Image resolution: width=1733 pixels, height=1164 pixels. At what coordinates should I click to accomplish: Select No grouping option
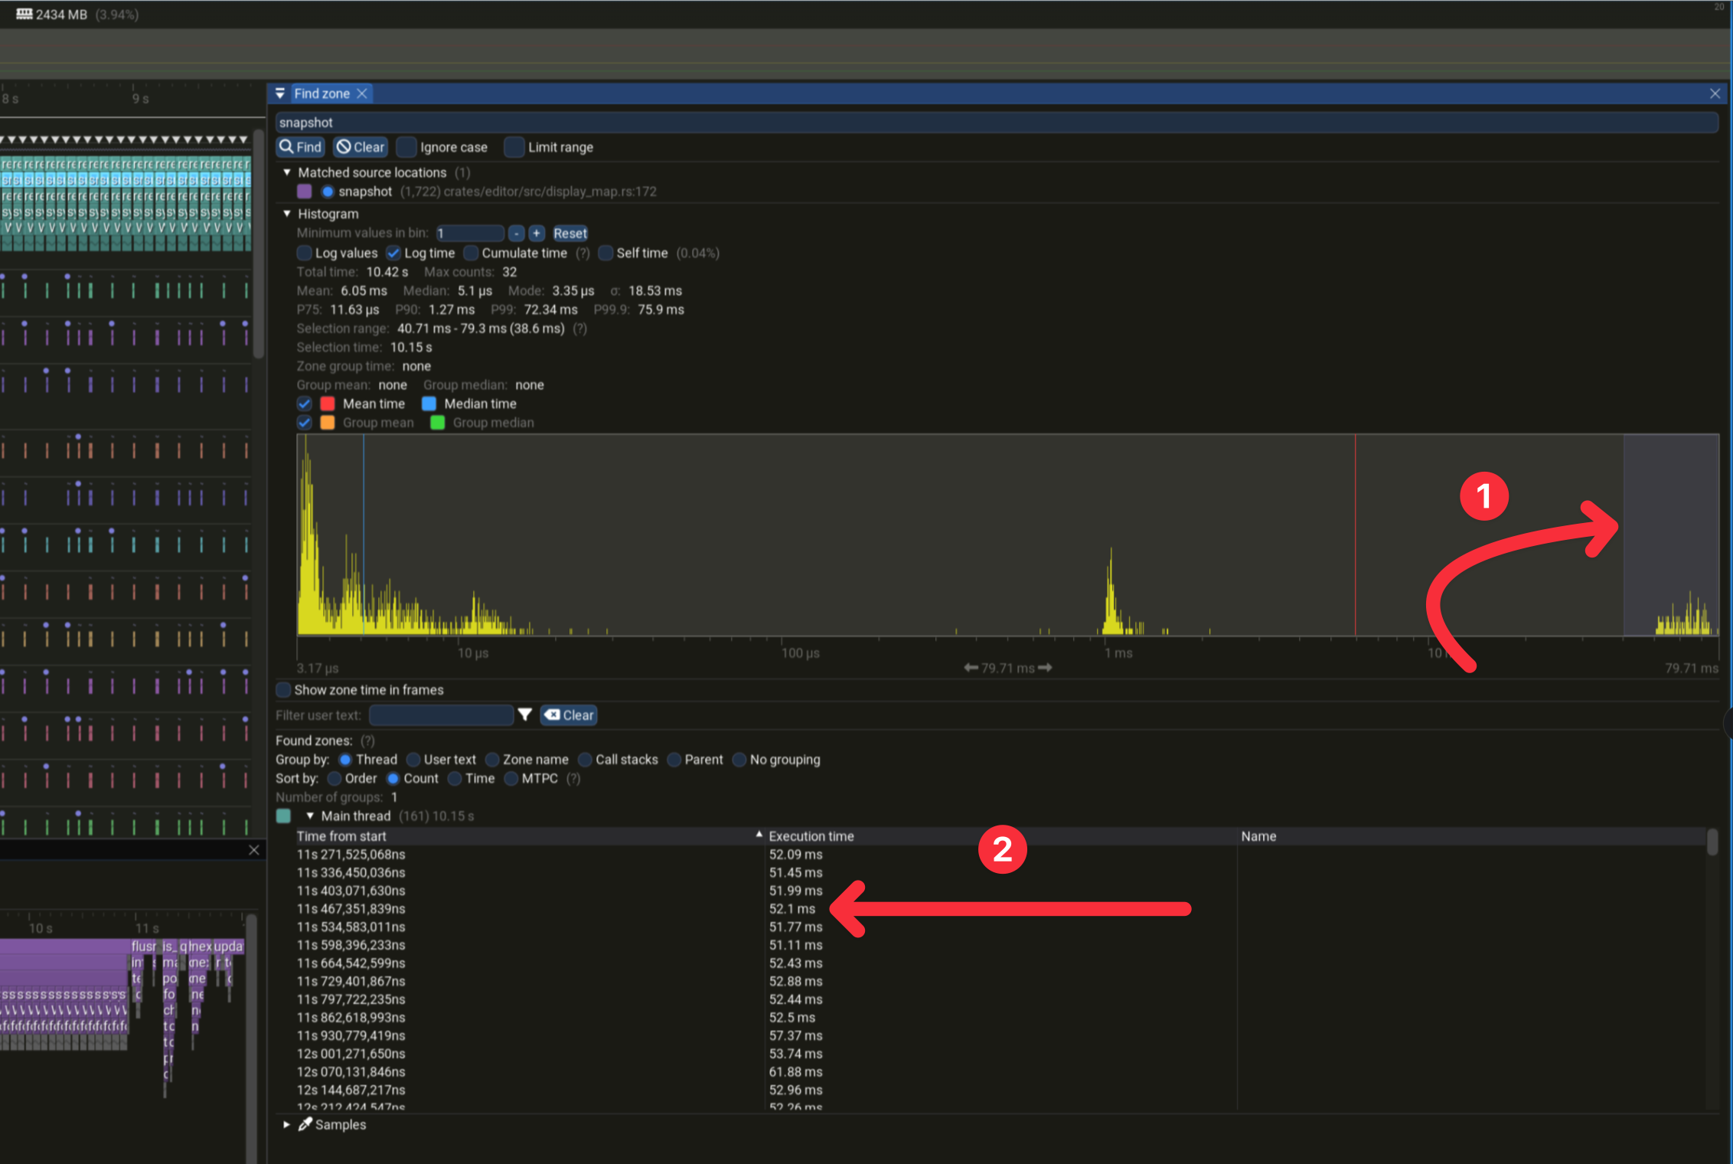739,760
